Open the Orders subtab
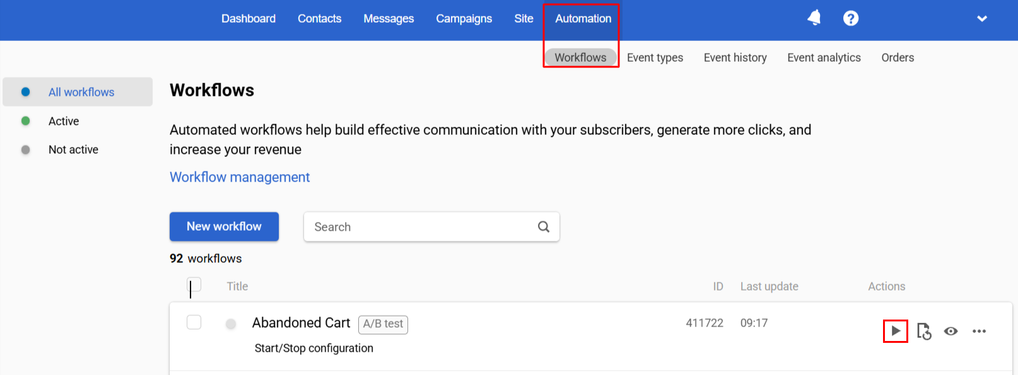The height and width of the screenshot is (375, 1018). point(898,57)
